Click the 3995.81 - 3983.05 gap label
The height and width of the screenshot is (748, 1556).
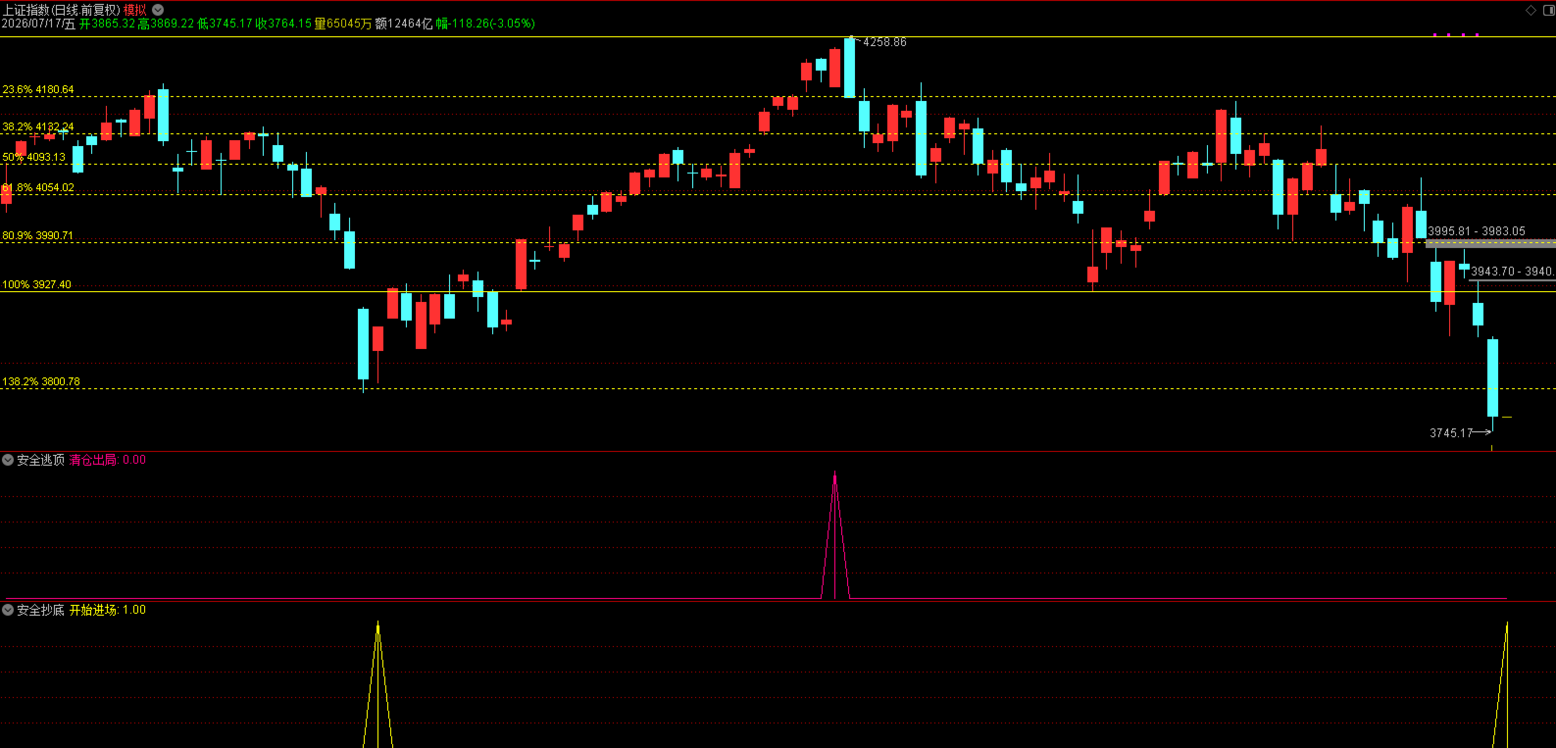(x=1476, y=231)
